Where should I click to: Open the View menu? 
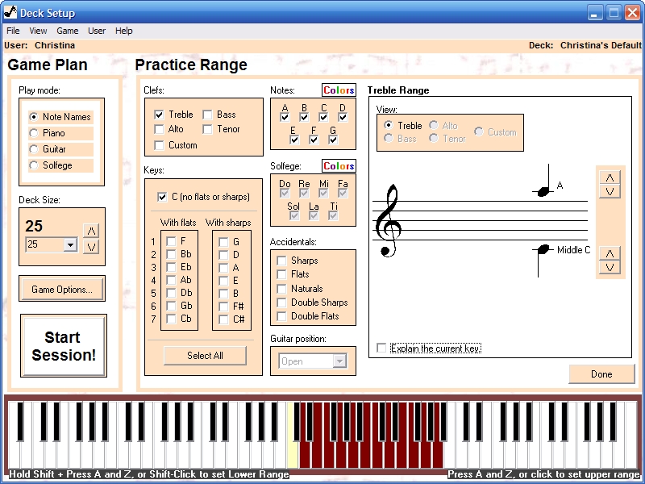tap(38, 31)
